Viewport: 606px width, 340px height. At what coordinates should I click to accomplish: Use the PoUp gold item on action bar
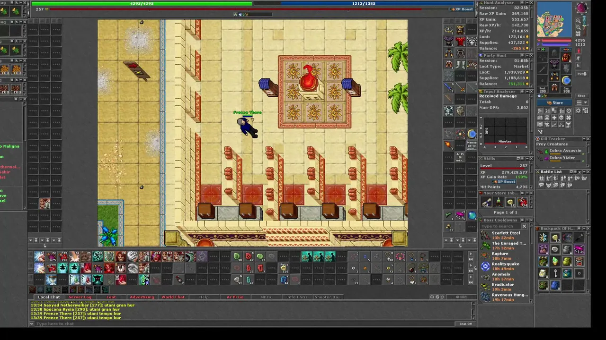284,268
